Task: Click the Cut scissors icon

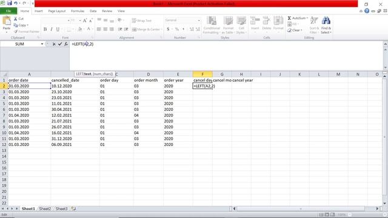Action: [x=16, y=19]
